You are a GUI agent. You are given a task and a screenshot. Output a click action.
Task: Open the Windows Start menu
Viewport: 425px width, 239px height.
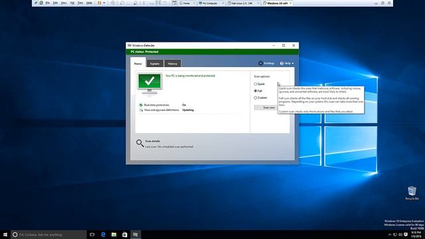point(5,234)
